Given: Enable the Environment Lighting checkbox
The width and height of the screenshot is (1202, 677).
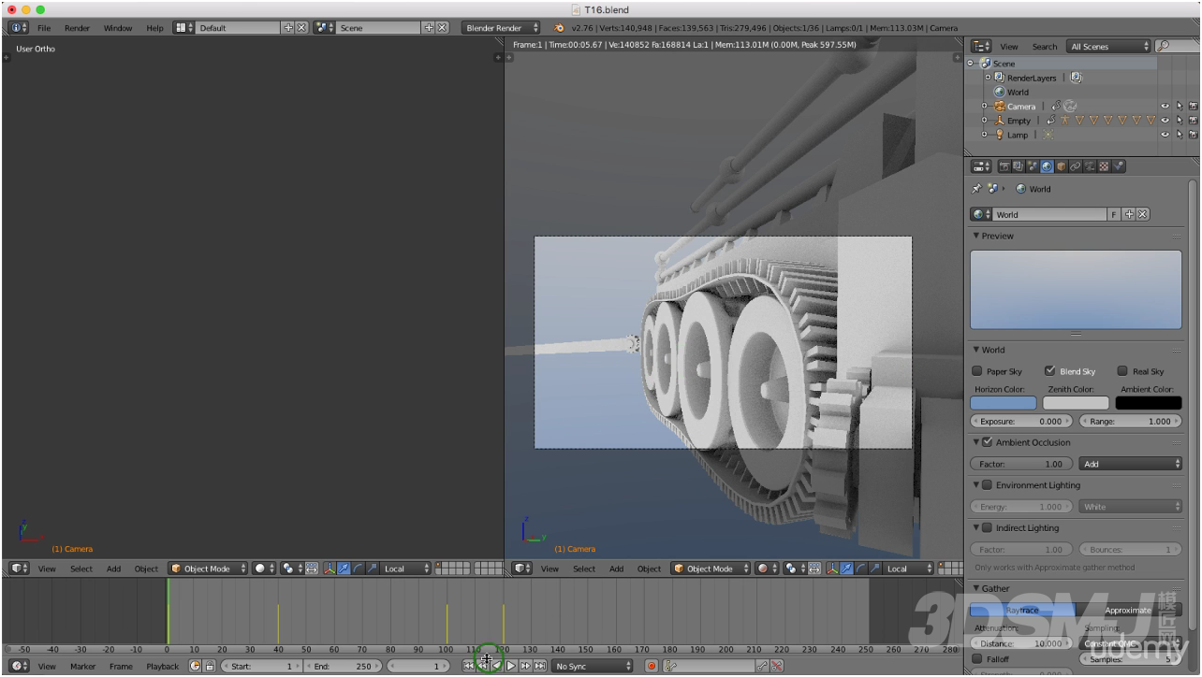Looking at the screenshot, I should [987, 485].
